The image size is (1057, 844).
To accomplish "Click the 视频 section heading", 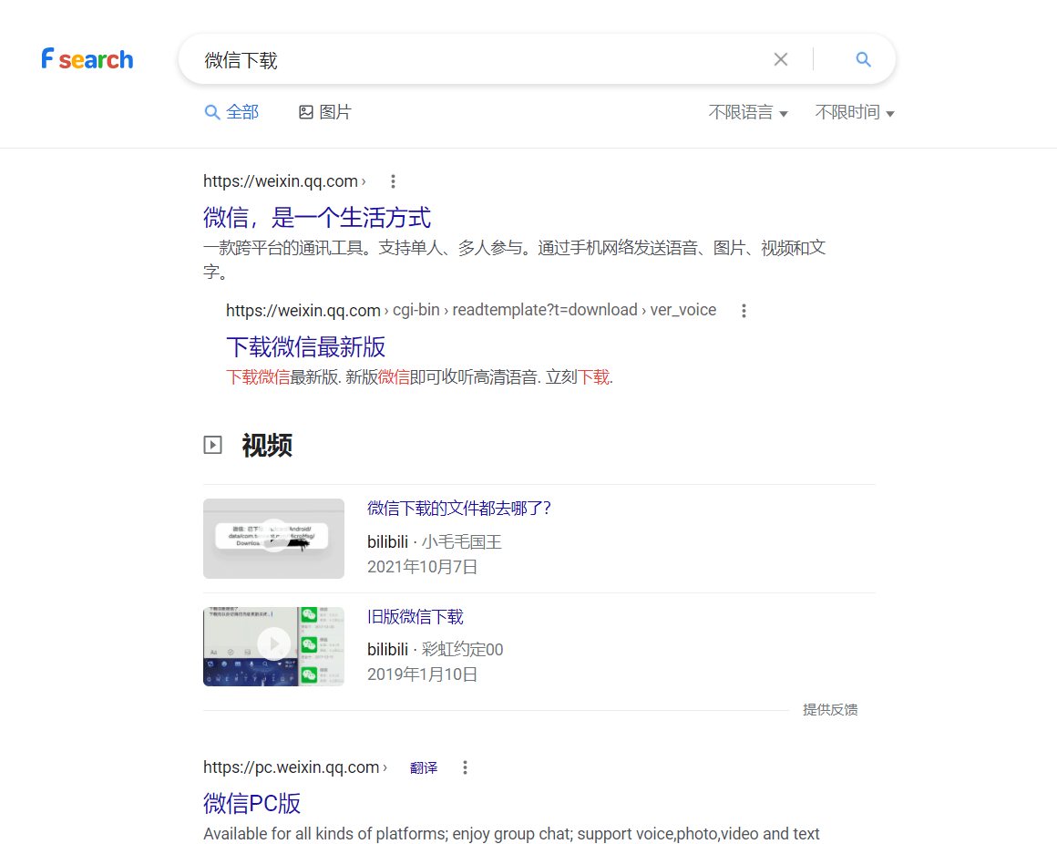I will tap(267, 445).
